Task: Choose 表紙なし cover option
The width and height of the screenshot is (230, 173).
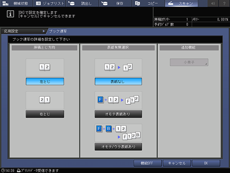Action: 118,82
